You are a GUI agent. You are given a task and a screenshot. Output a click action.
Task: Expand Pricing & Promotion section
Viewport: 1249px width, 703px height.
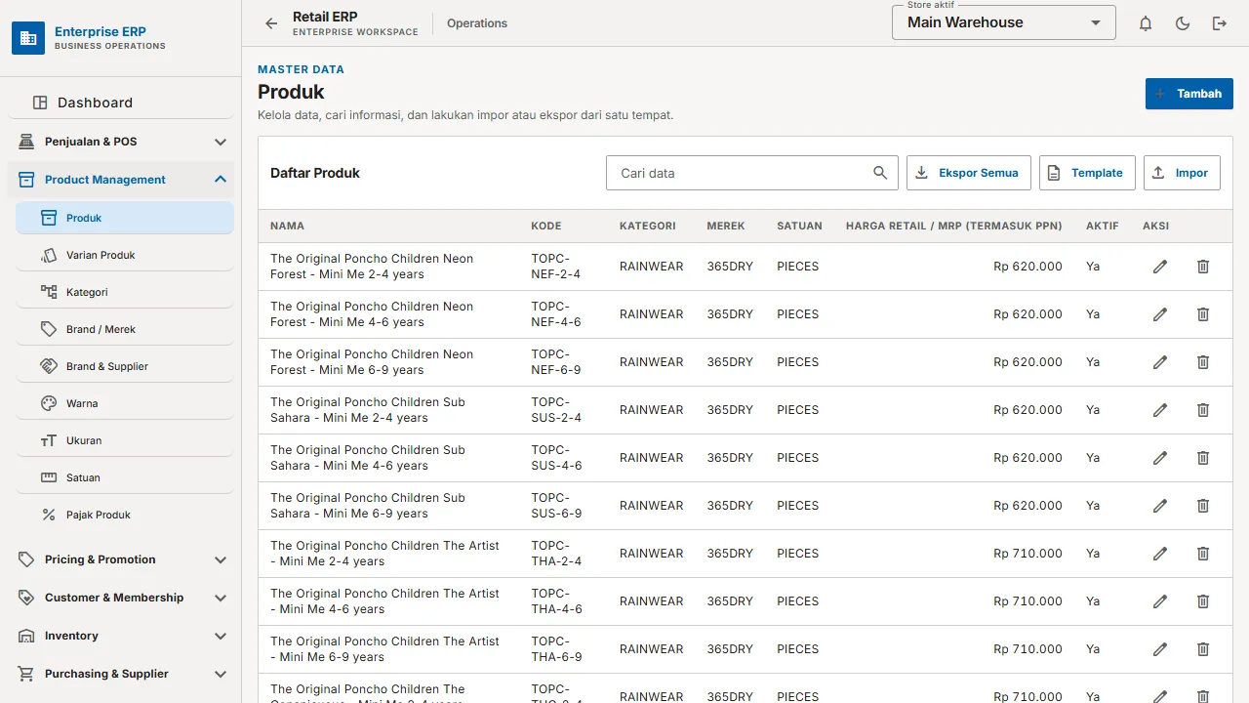[123, 559]
